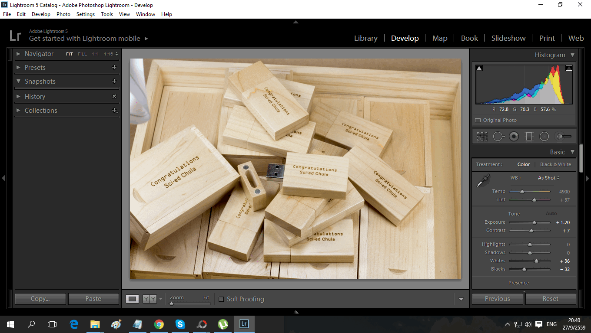591x333 pixels.
Task: Click the Reset button
Action: pos(550,299)
